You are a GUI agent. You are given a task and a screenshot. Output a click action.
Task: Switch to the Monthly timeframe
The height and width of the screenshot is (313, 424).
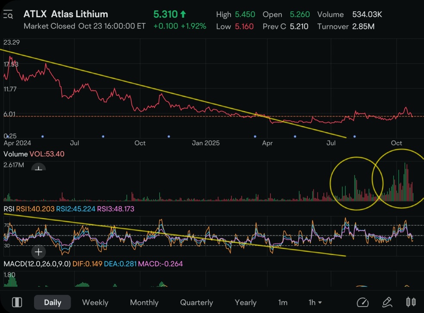(144, 302)
